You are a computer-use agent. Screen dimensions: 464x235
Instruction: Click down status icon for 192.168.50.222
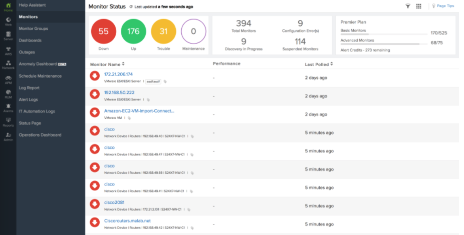(95, 94)
